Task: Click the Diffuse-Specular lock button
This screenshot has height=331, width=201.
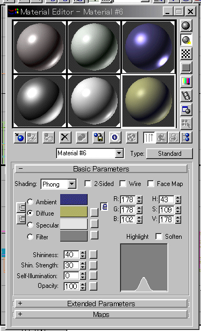Action: pyautogui.click(x=21, y=219)
